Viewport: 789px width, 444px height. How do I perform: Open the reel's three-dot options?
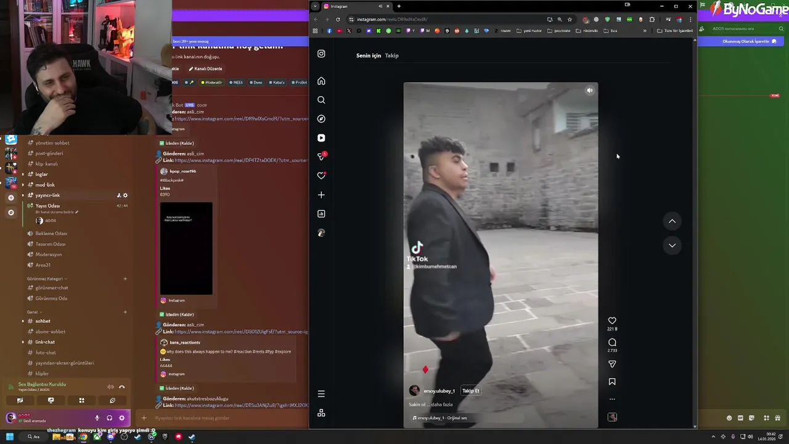click(612, 399)
